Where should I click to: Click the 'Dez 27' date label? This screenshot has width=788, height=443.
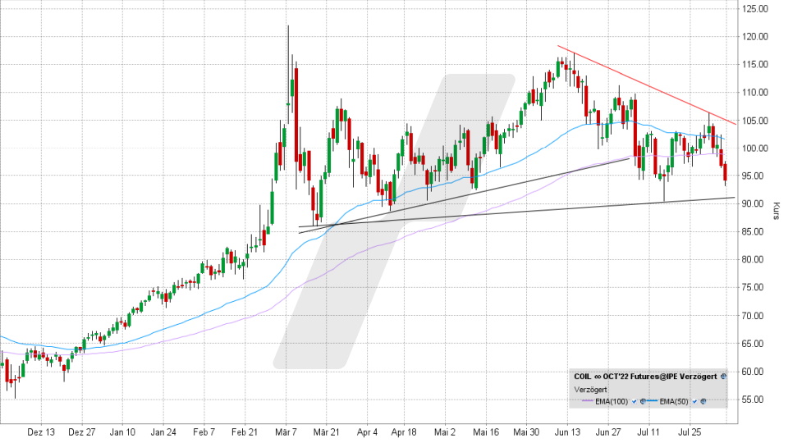82,432
